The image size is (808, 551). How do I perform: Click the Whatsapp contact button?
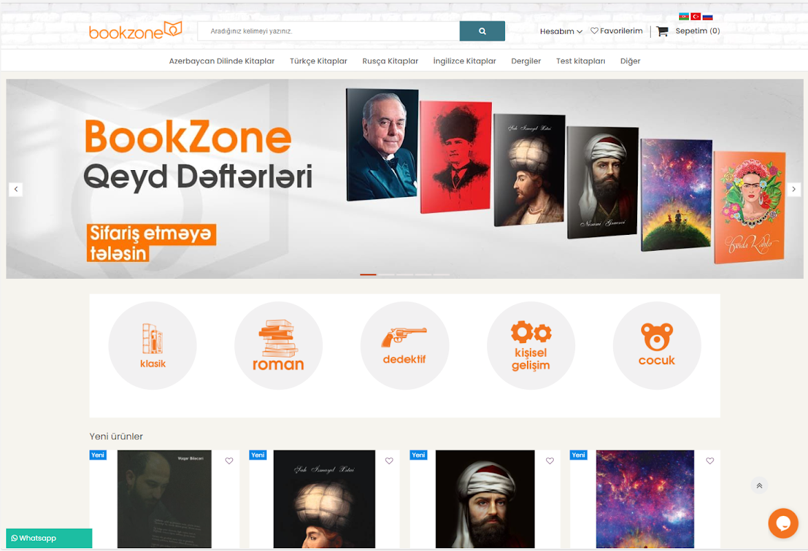49,538
